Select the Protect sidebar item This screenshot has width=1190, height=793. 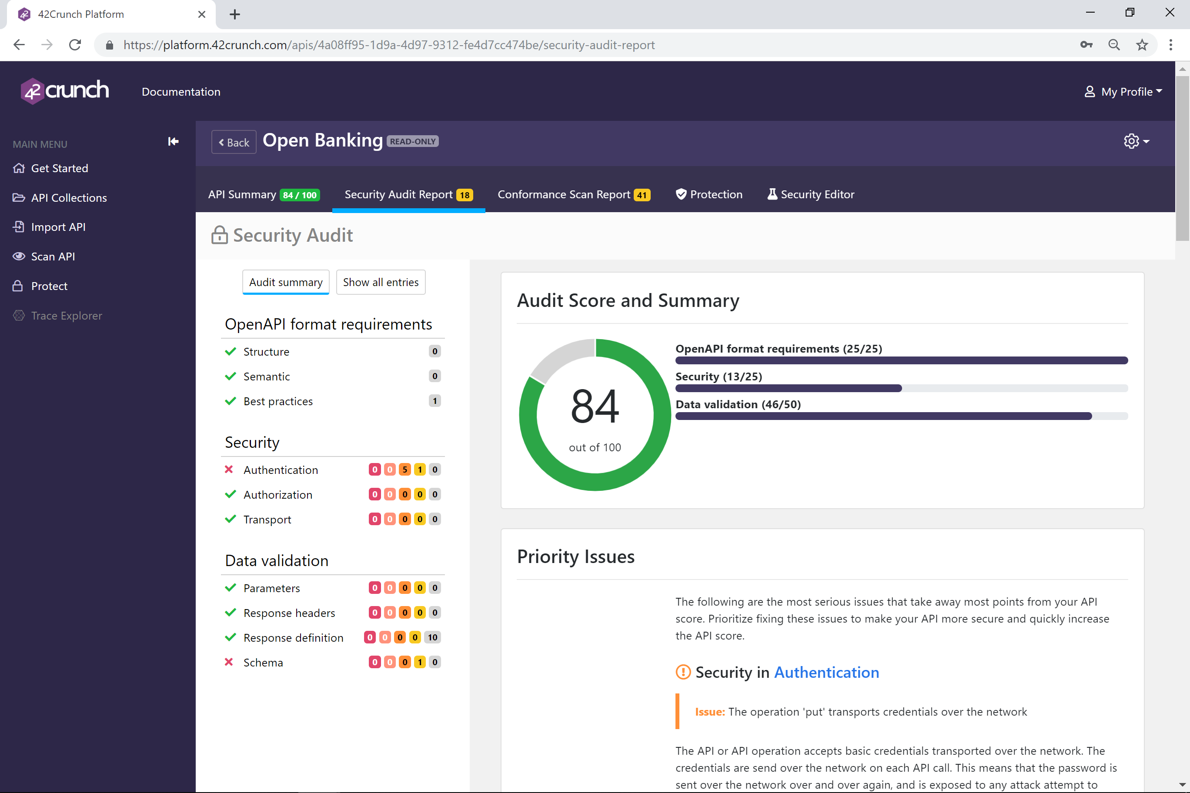coord(49,285)
